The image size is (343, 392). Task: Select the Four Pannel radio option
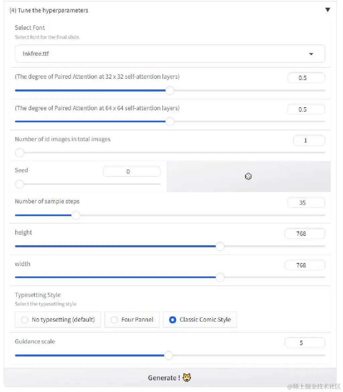coord(114,320)
